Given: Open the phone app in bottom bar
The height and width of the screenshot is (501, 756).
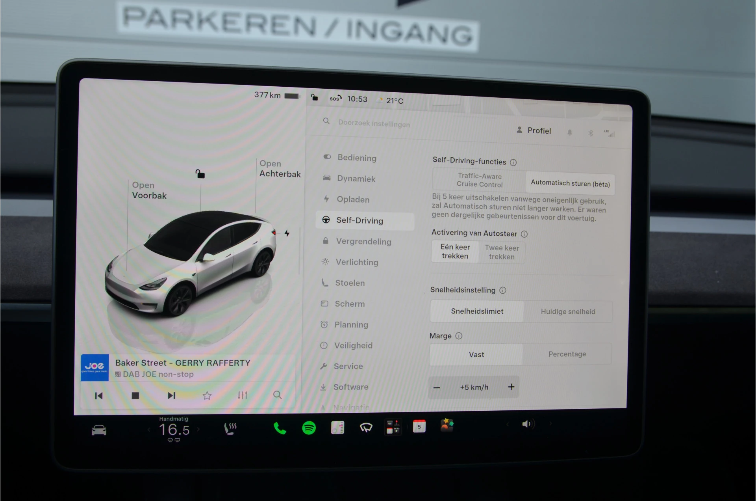Looking at the screenshot, I should point(280,428).
